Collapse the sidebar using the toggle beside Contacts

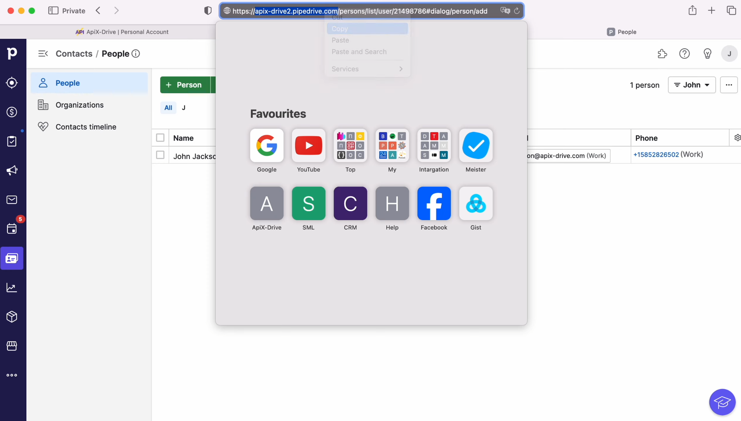click(x=43, y=54)
